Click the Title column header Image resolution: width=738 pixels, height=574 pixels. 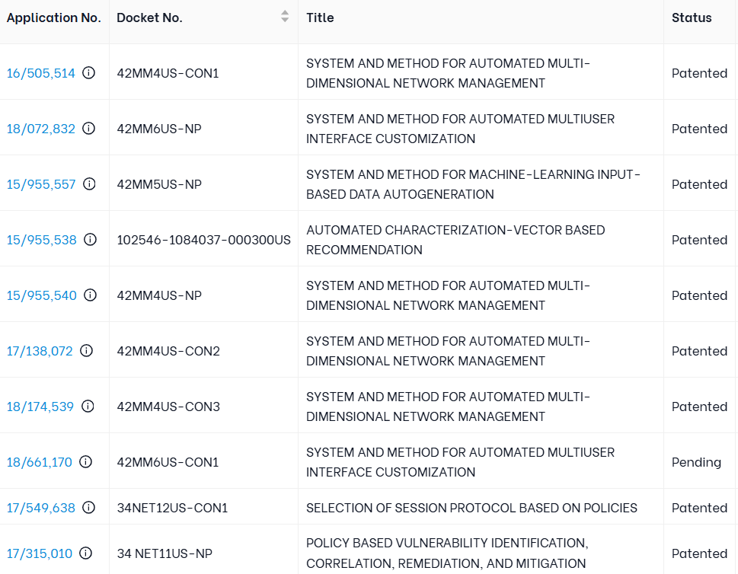tap(320, 18)
